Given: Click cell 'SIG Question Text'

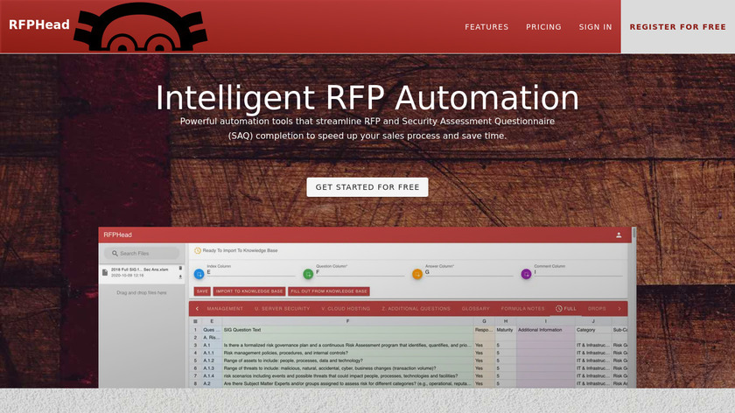Looking at the screenshot, I should tap(348, 330).
